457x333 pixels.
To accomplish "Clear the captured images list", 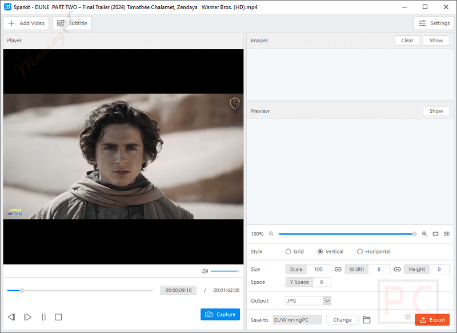I will click(x=407, y=40).
